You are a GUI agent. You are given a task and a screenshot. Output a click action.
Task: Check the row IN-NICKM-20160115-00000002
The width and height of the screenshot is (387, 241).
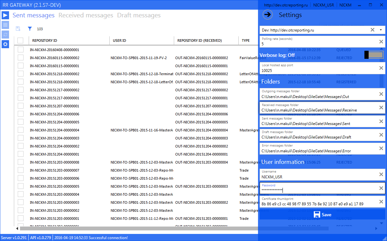21,58
